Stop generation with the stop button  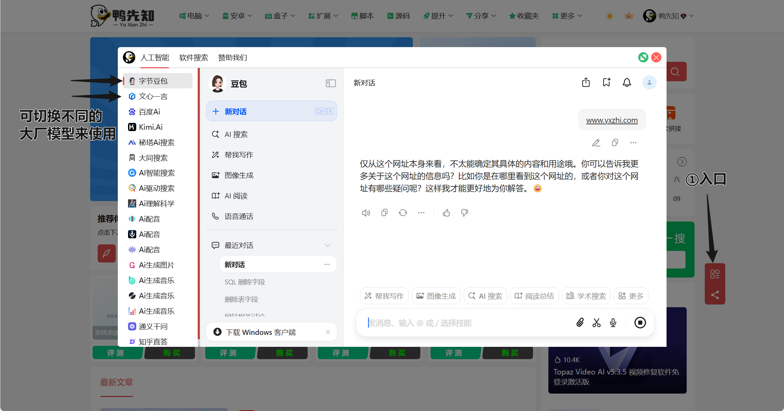(x=640, y=323)
